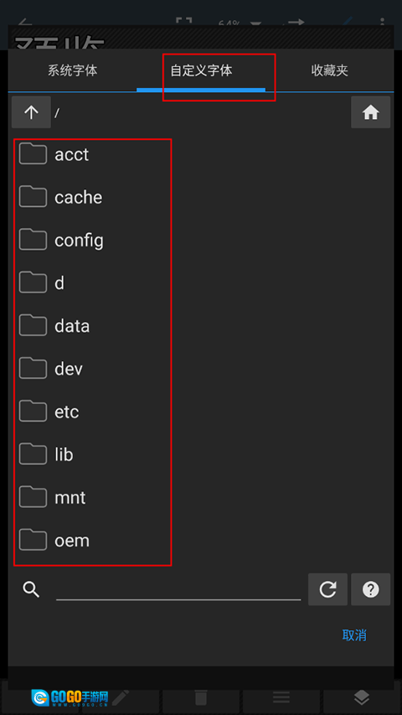Screen dimensions: 402x715
Task: Tap the layers icon in bottom toolbar
Action: (362, 697)
